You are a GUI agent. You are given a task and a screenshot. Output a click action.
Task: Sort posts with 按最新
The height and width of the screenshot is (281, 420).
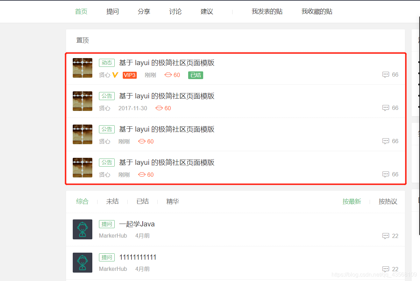pos(352,201)
